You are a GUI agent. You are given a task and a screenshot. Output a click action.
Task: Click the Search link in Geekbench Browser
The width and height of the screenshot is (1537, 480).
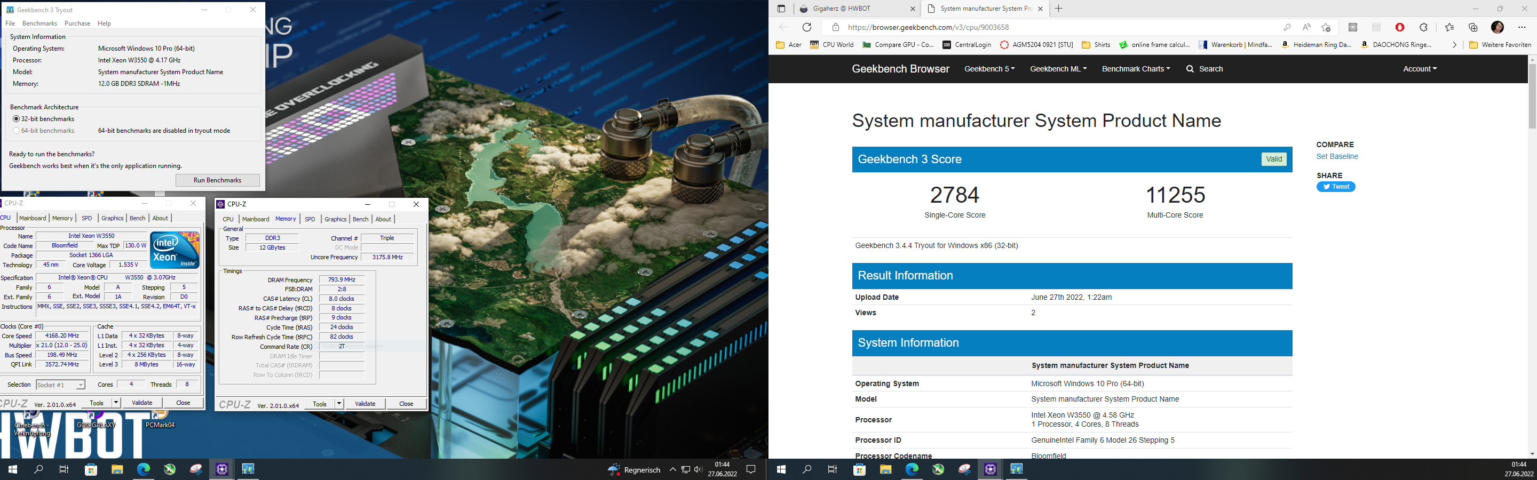(x=1204, y=69)
